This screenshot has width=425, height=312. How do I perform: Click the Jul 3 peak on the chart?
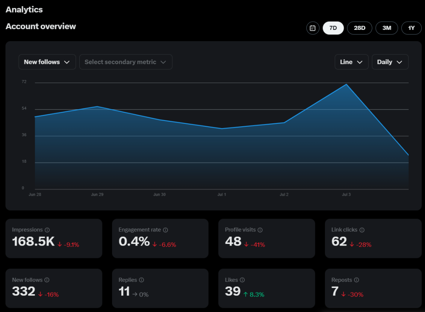[346, 85]
